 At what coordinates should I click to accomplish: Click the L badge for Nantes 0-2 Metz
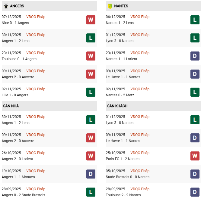coord(195,92)
